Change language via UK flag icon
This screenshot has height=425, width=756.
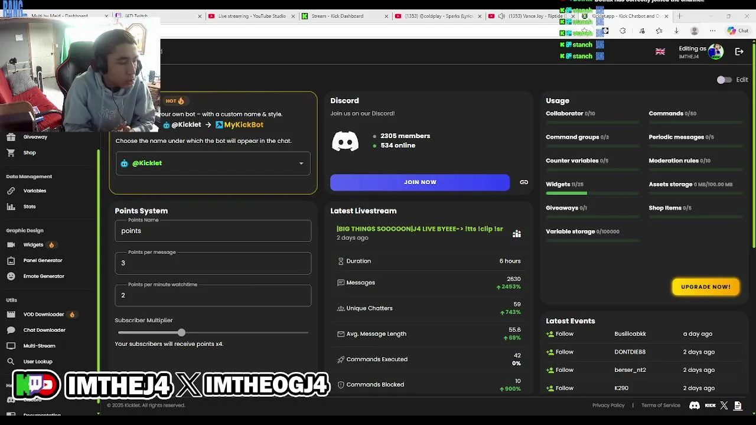pyautogui.click(x=660, y=52)
